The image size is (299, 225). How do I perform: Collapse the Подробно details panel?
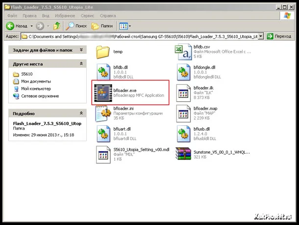(x=82, y=113)
